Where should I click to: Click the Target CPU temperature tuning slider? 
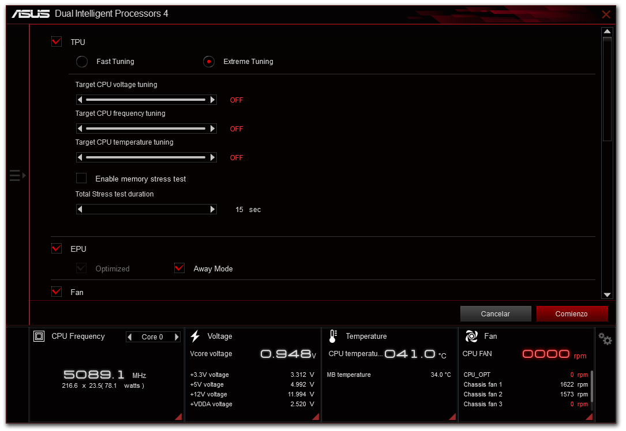coord(146,157)
